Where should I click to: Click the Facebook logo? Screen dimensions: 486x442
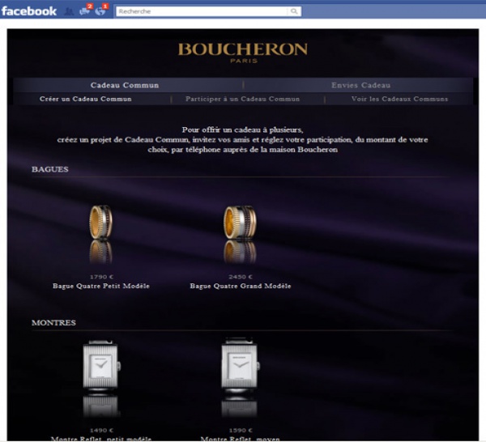(29, 11)
